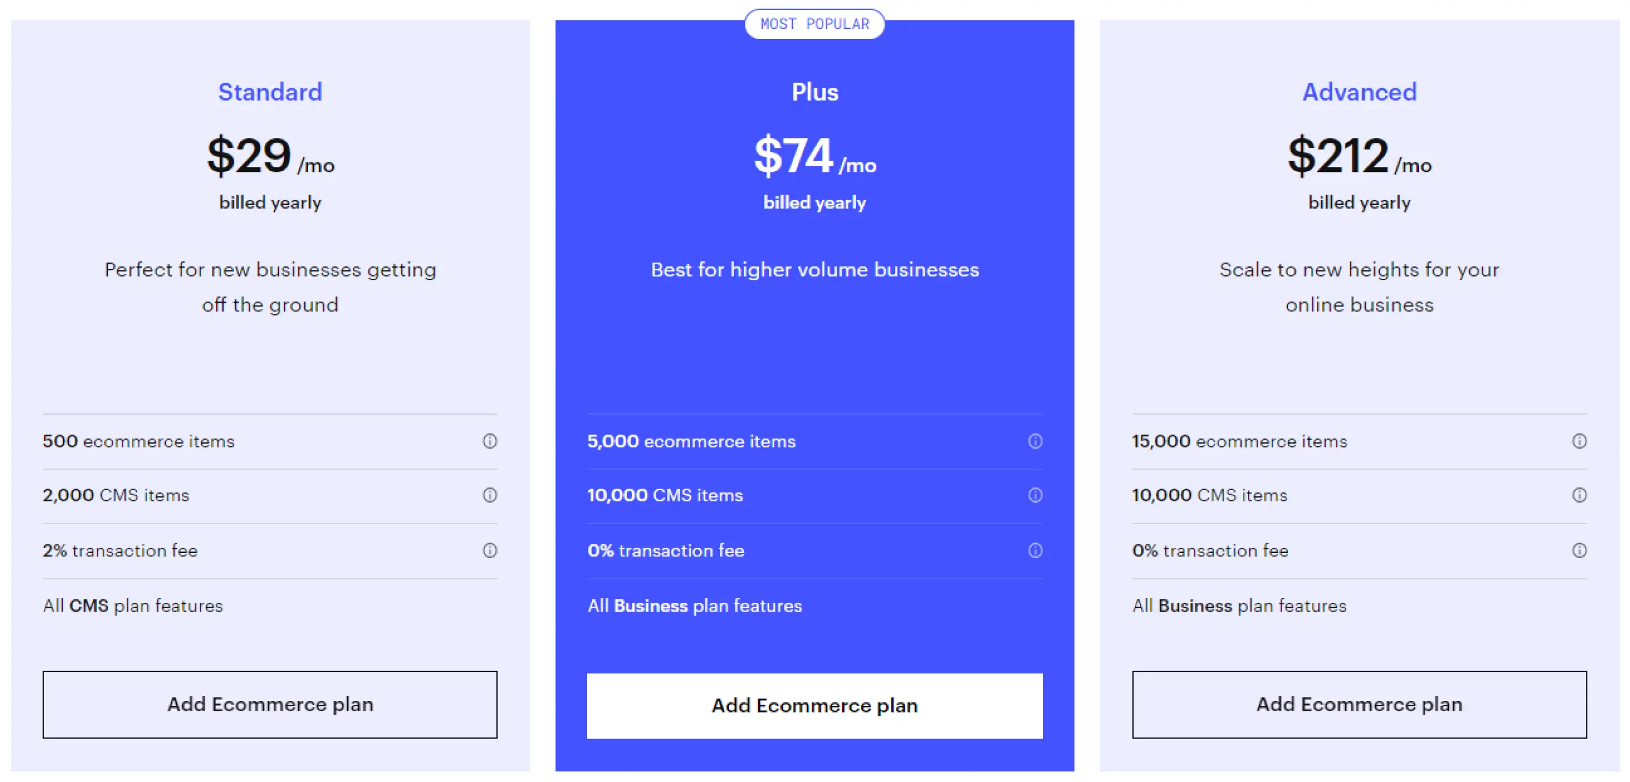This screenshot has height=782, width=1630.
Task: Select the Plus plan heading
Action: pyautogui.click(x=815, y=92)
